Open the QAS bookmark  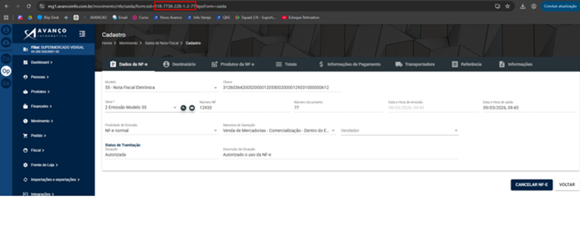point(223,17)
